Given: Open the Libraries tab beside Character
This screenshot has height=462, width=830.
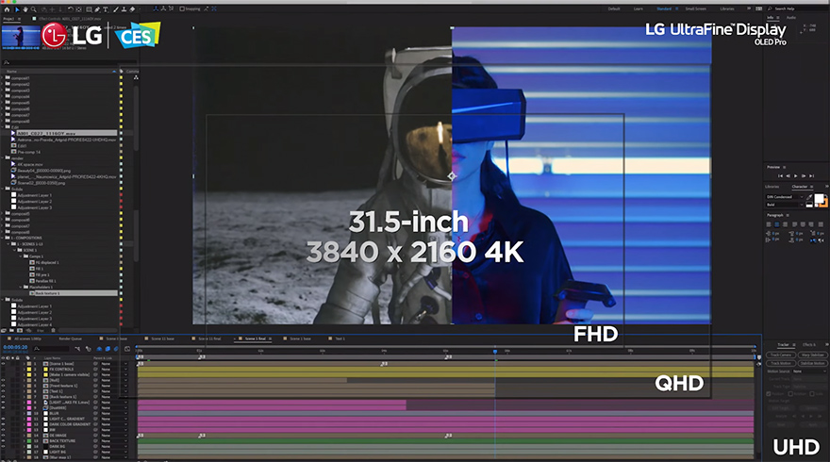Looking at the screenshot, I should pos(772,187).
